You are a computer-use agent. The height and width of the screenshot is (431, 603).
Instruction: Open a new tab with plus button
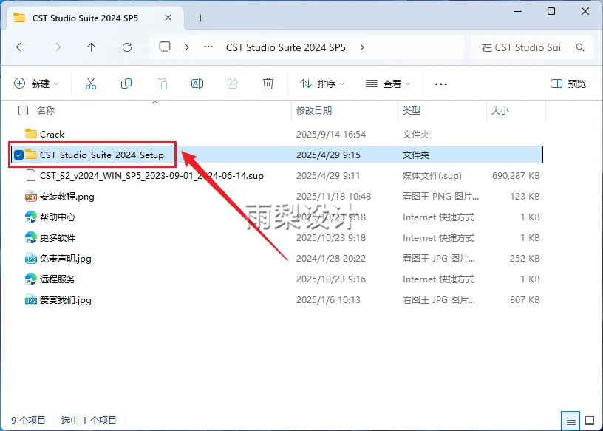(x=201, y=18)
